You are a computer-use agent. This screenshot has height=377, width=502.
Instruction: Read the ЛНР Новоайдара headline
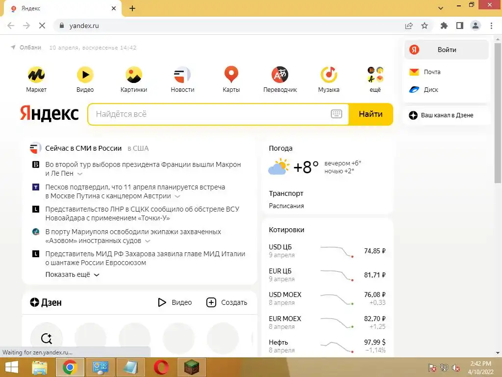pos(142,214)
